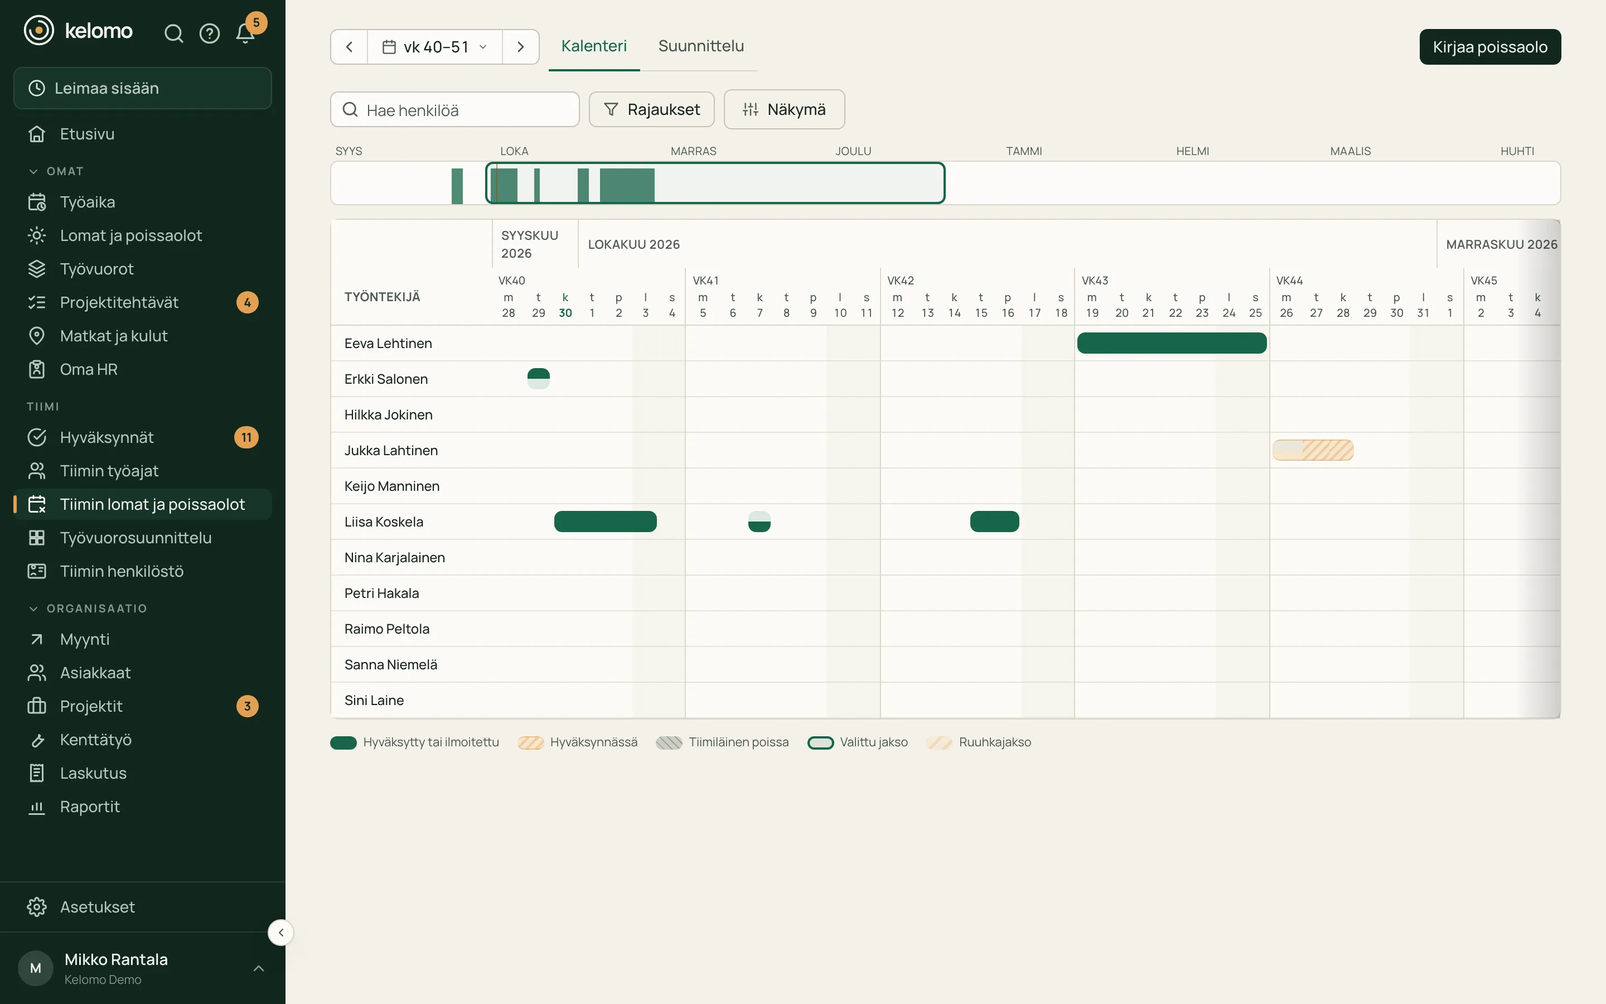Select the Kalenteri tab
This screenshot has width=1606, height=1004.
594,46
